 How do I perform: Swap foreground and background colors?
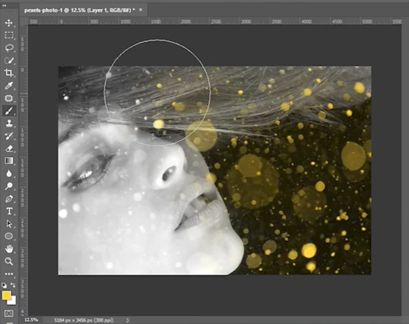[x=13, y=285]
